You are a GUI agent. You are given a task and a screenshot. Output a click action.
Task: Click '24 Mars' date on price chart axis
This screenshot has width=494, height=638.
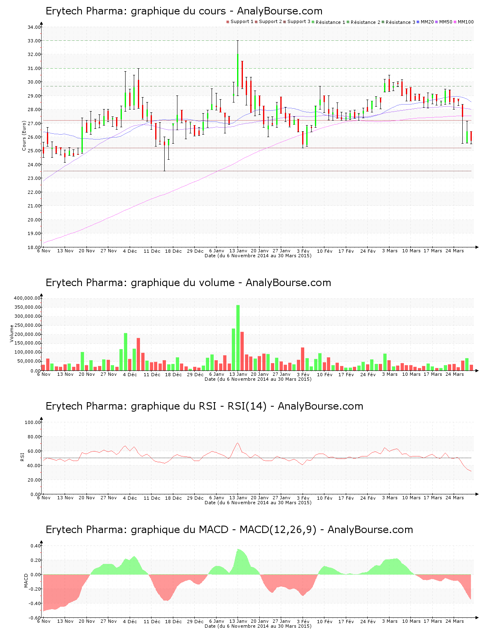(455, 251)
